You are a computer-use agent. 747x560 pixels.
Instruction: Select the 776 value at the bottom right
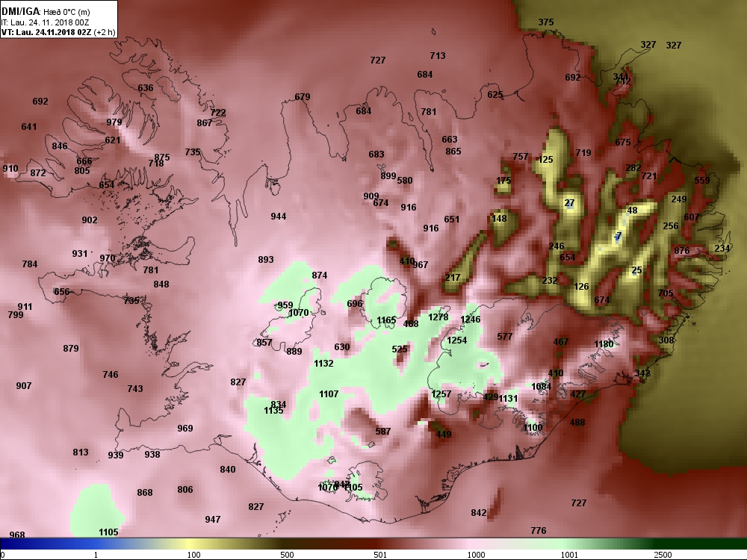click(x=539, y=531)
